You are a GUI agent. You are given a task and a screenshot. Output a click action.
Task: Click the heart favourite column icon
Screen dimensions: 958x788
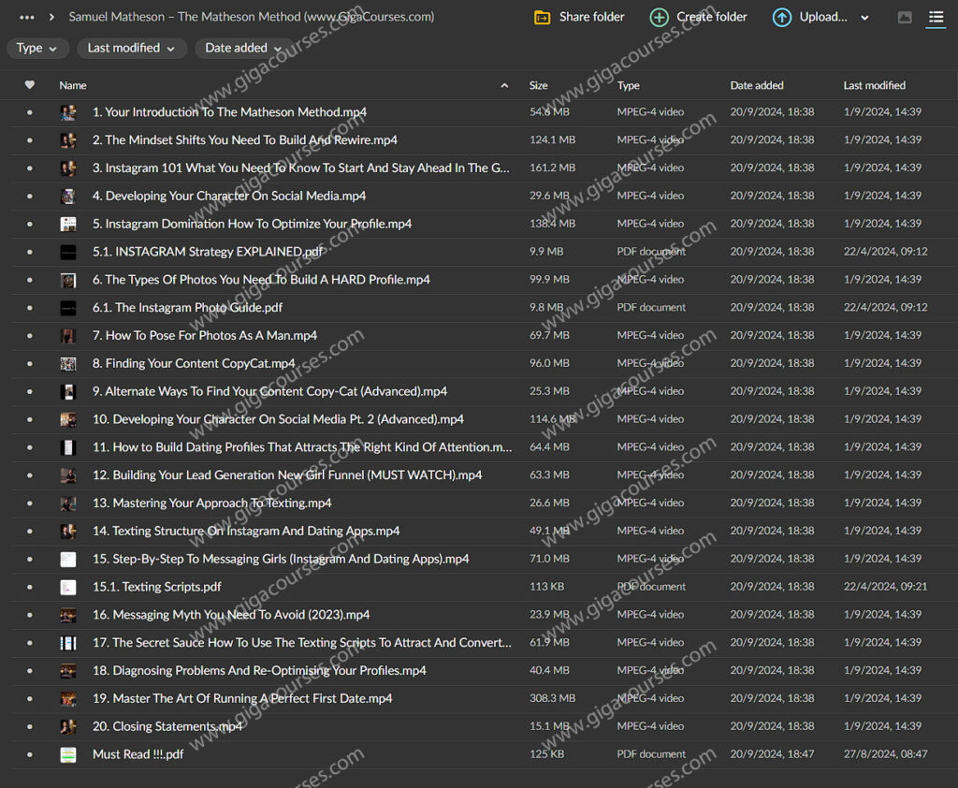click(29, 85)
